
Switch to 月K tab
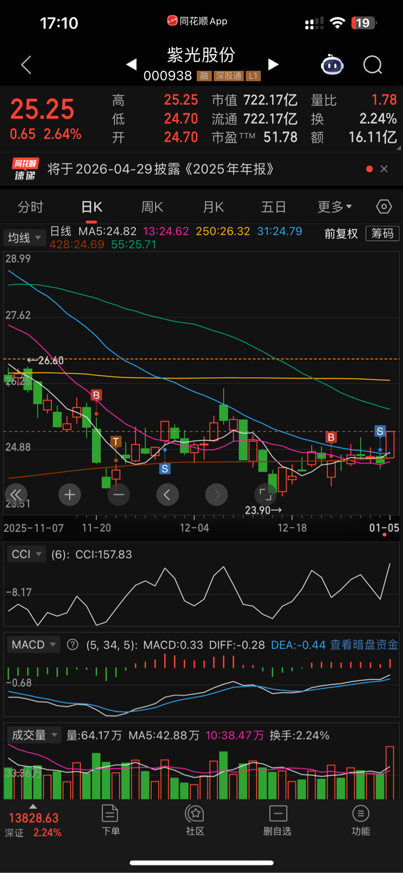[214, 206]
